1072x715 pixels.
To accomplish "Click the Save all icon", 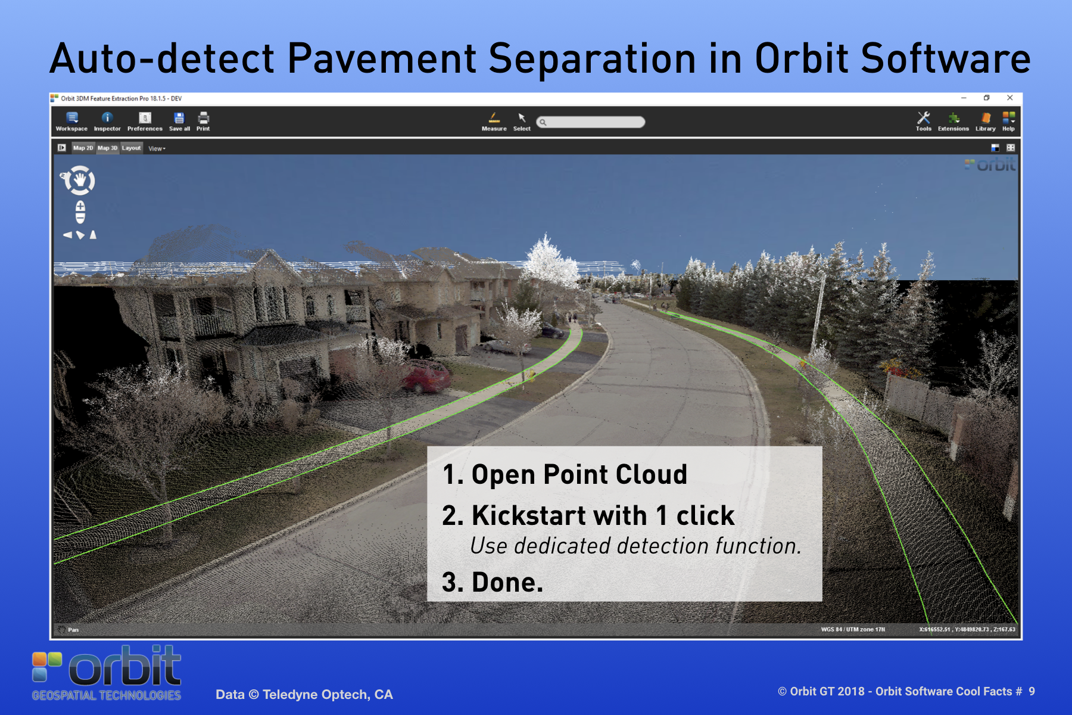I will click(179, 121).
